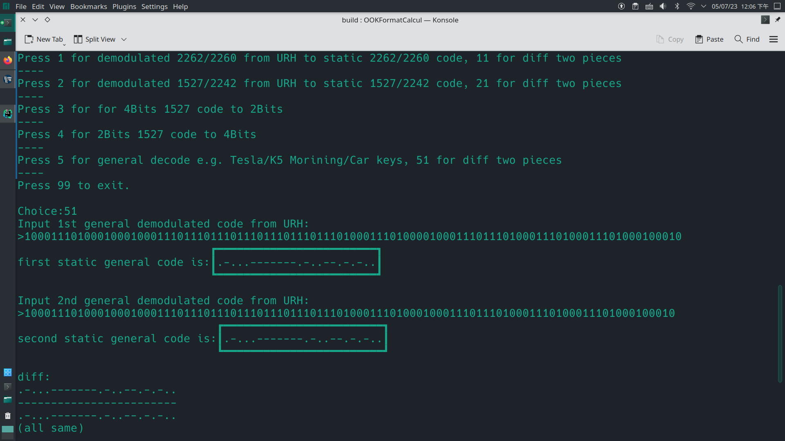Expand hidden system tray icons arrow

[704, 7]
